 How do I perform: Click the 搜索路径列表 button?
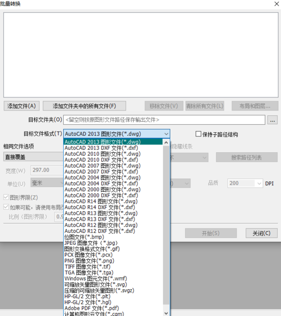247,157
